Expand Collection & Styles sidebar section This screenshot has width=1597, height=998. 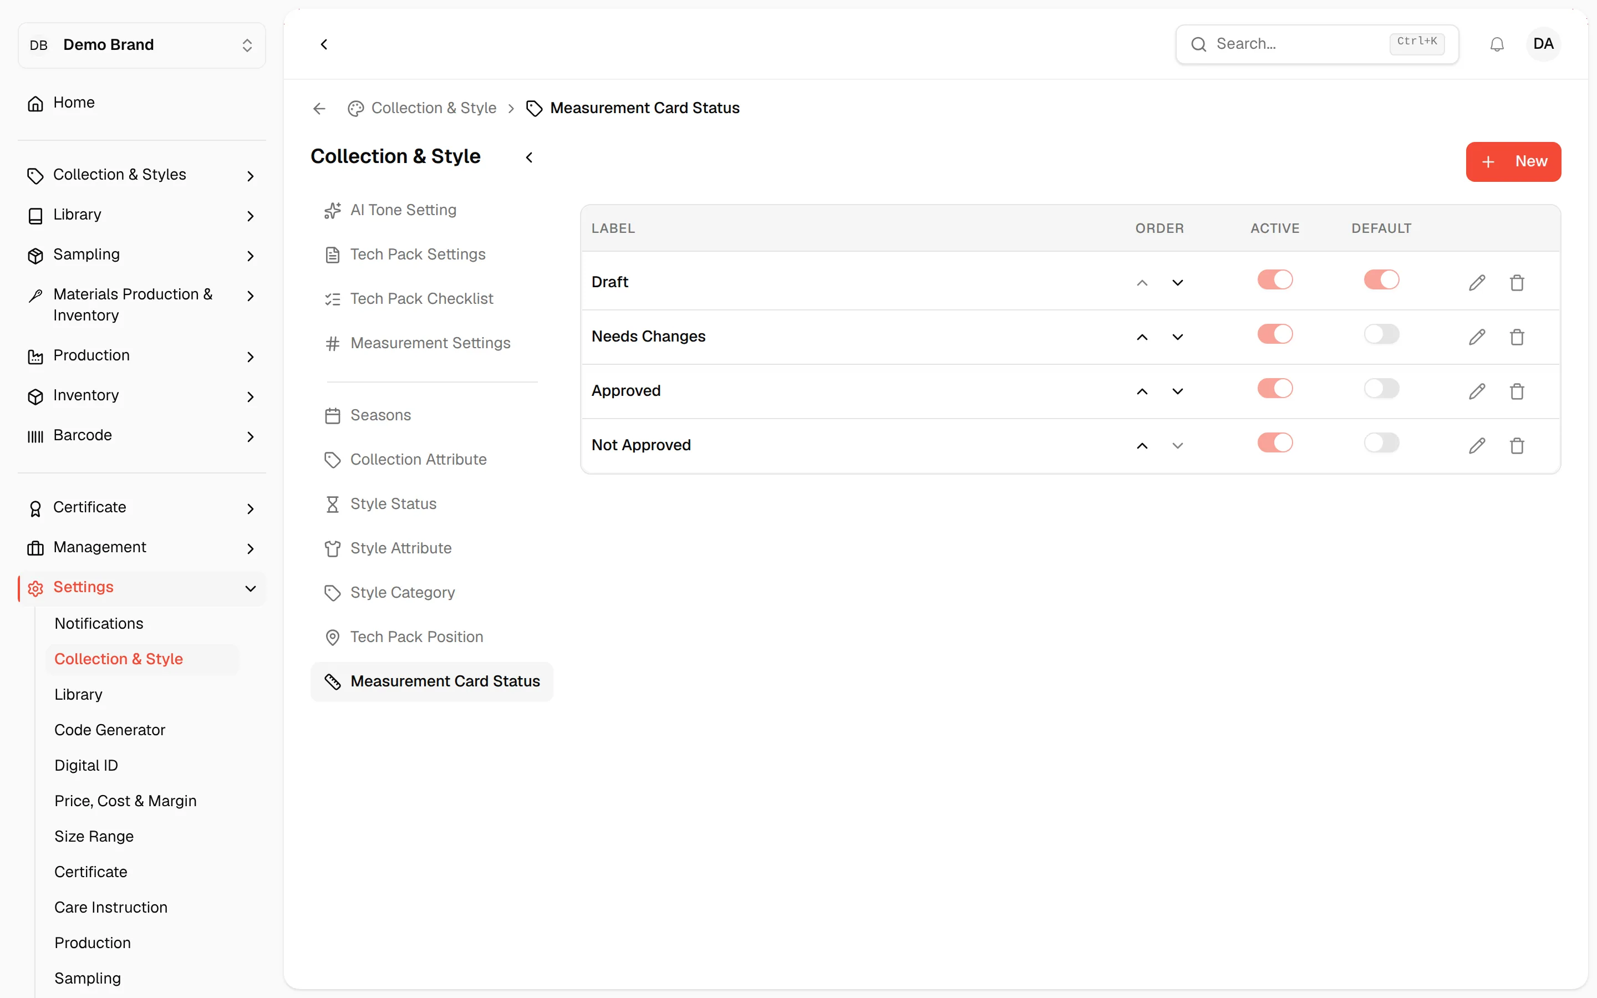click(142, 175)
